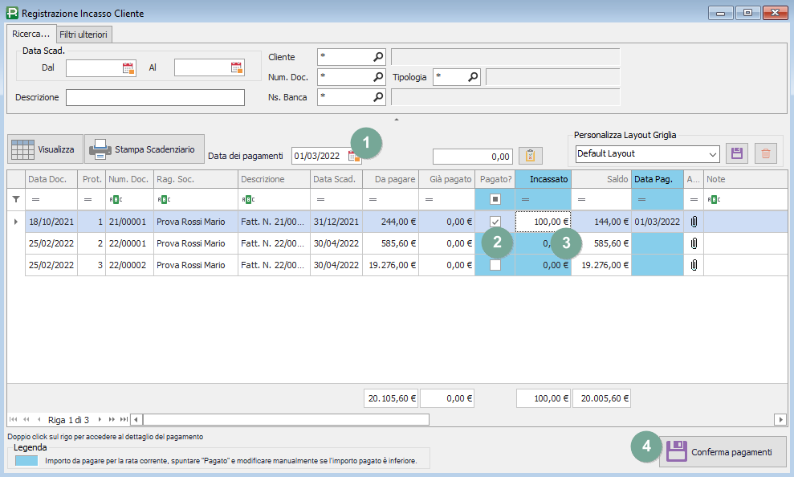The height and width of the screenshot is (477, 794).
Task: Click the Ns. Banca search magnifier icon
Action: coord(378,96)
